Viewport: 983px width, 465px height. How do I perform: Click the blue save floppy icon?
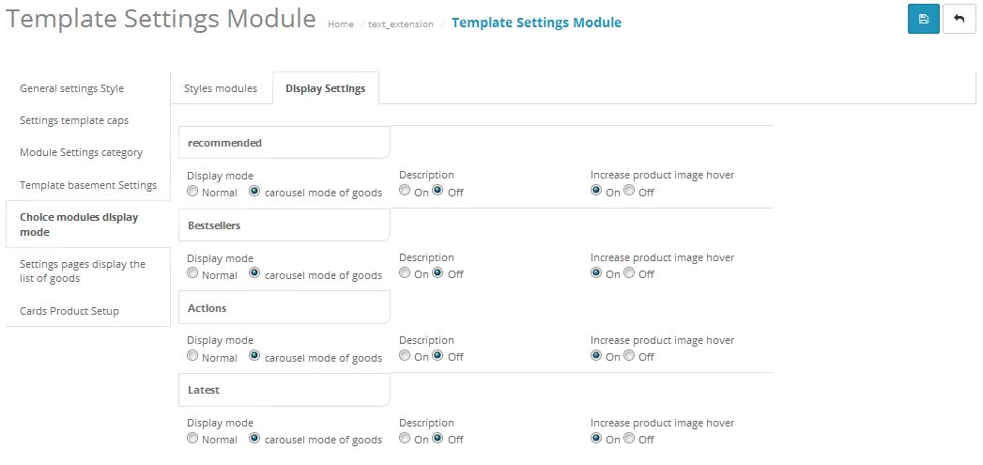924,19
